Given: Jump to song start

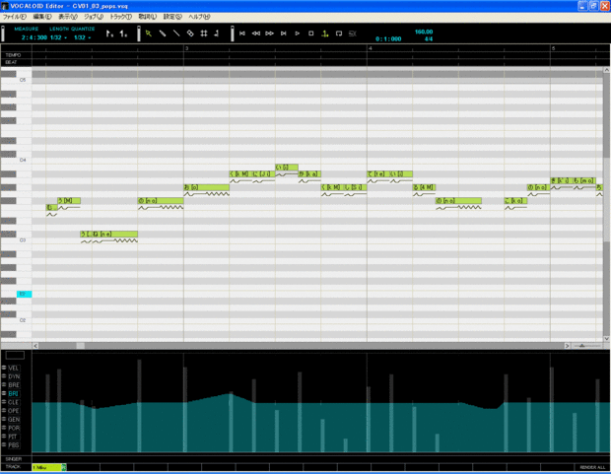Looking at the screenshot, I should [x=242, y=34].
